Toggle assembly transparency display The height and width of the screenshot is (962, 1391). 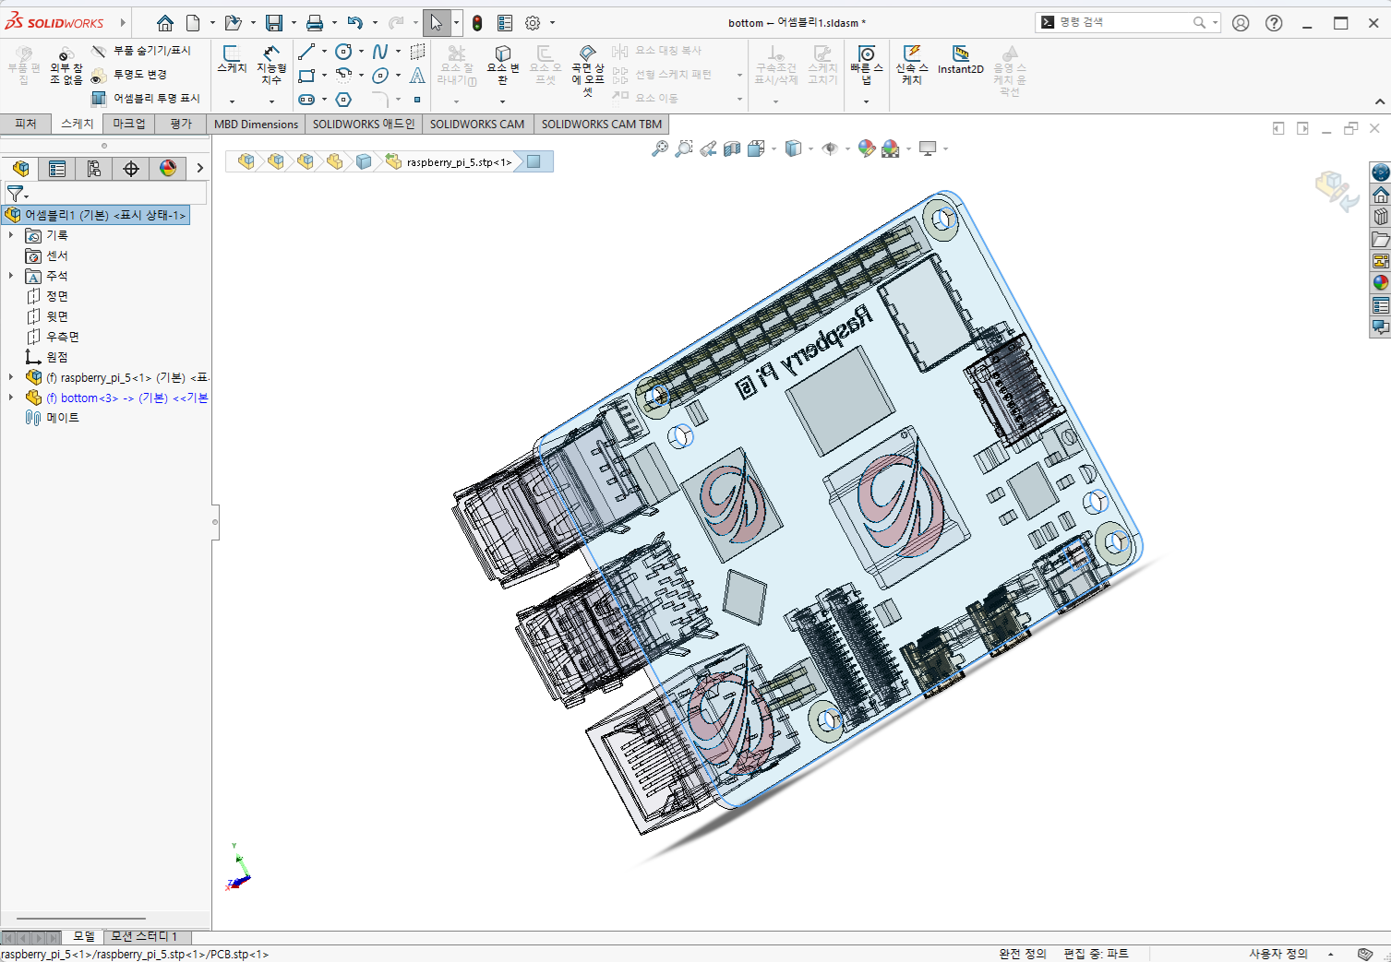146,98
